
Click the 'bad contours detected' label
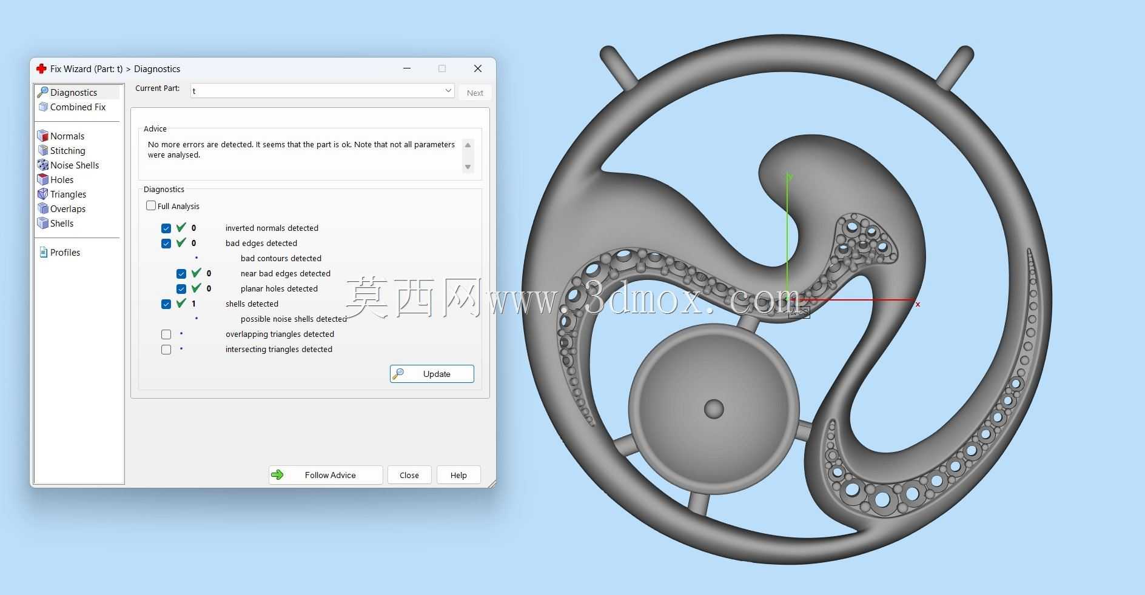pyautogui.click(x=281, y=258)
